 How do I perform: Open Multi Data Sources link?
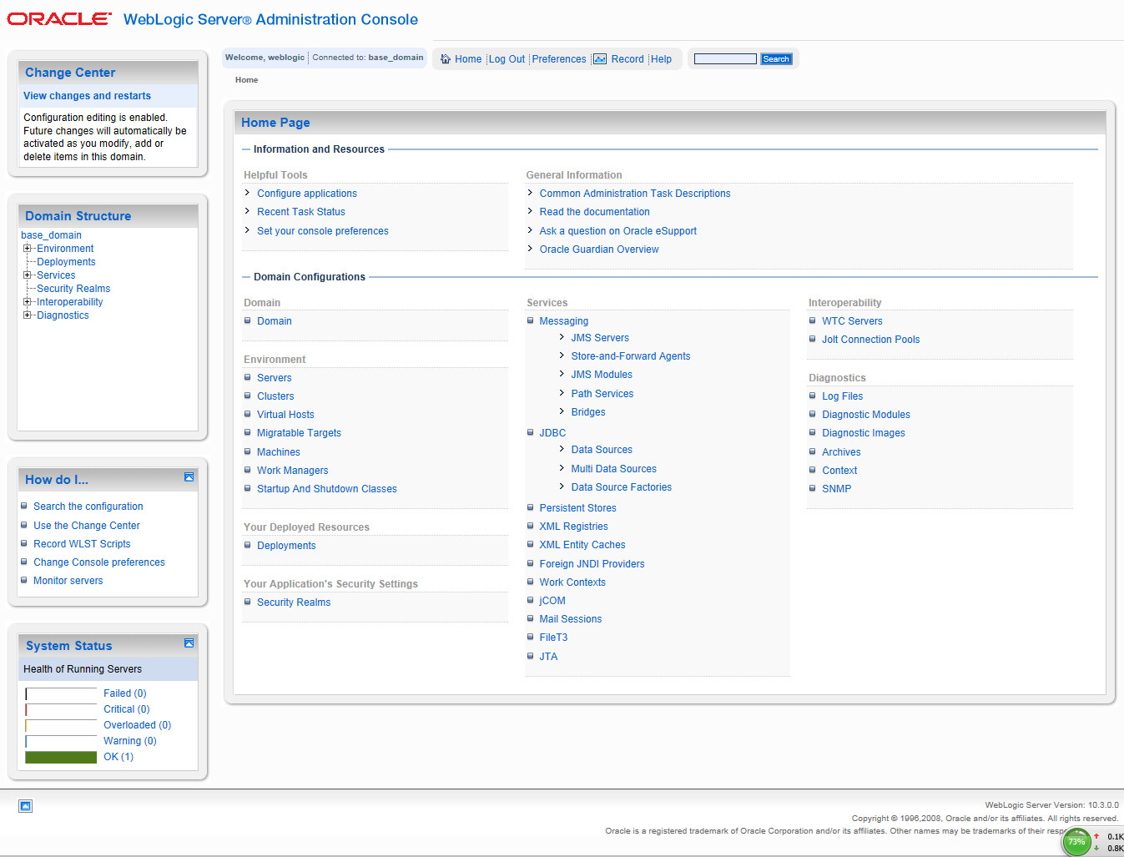pos(614,469)
